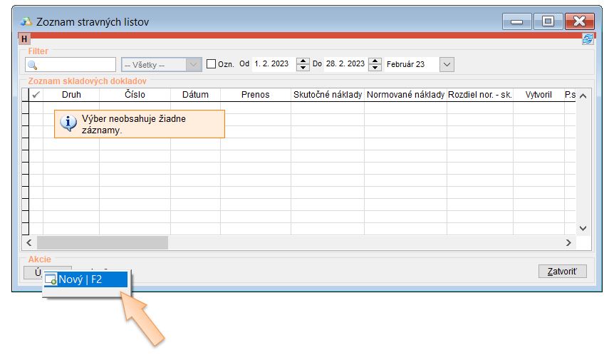Click the checkmark column header icon
609x355 pixels.
tap(36, 95)
